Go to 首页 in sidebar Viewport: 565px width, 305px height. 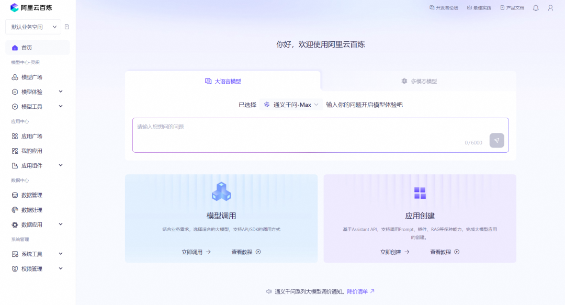[x=38, y=48]
